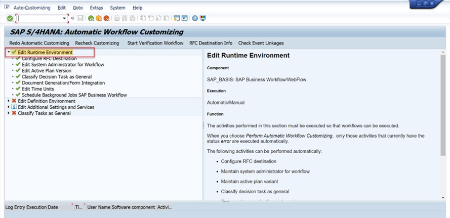The image size is (450, 218).
Task: Click info status icon of Edit Additional Settings
Action: pos(14,107)
